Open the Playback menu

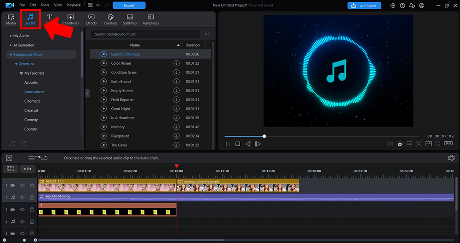point(74,5)
